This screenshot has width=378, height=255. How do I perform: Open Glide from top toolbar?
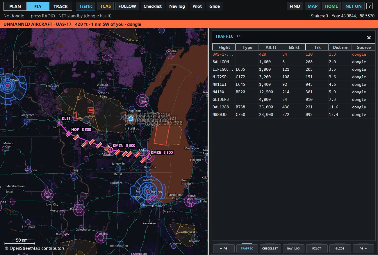click(215, 6)
